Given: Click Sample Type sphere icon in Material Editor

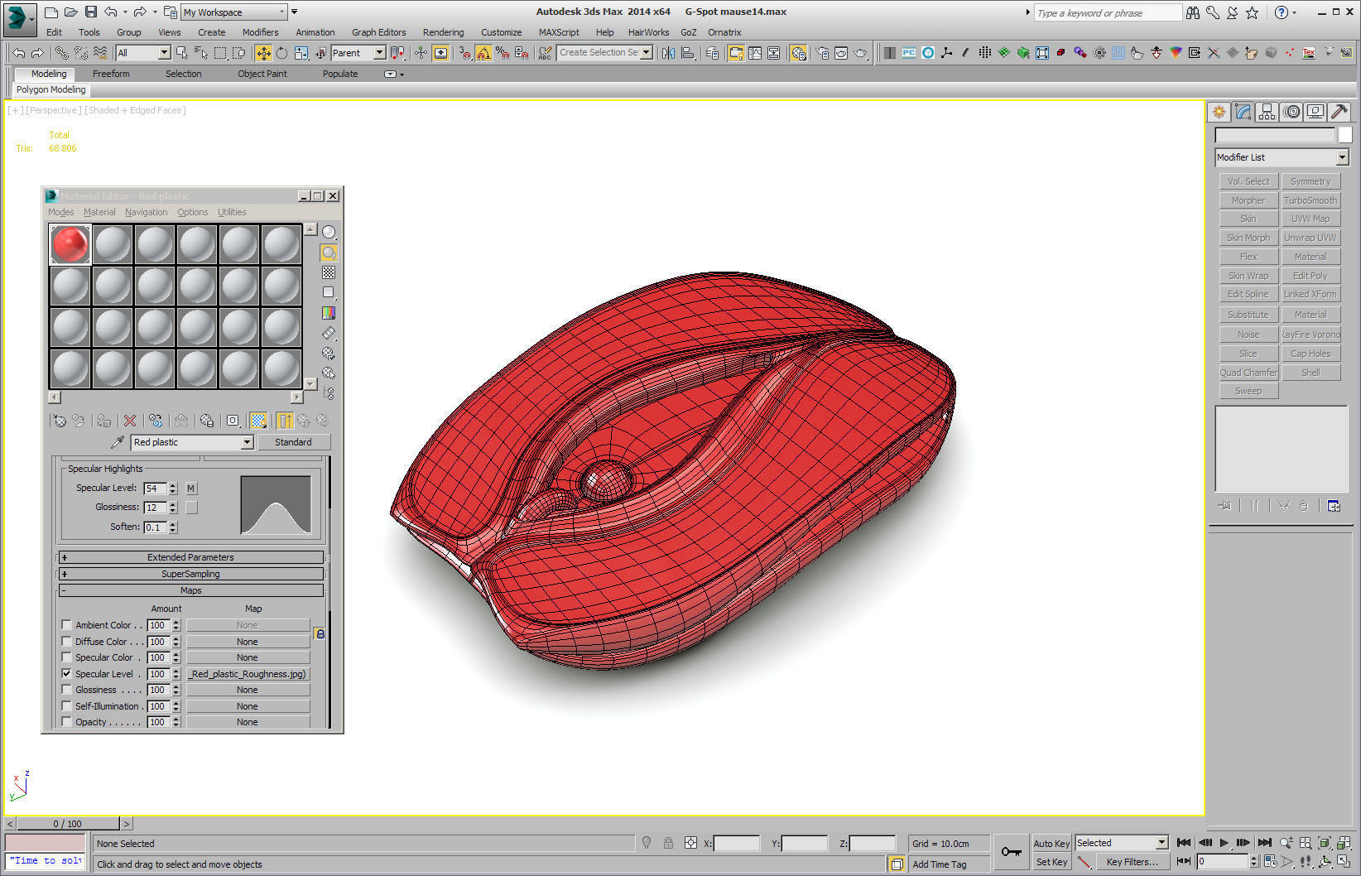Looking at the screenshot, I should 329,233.
